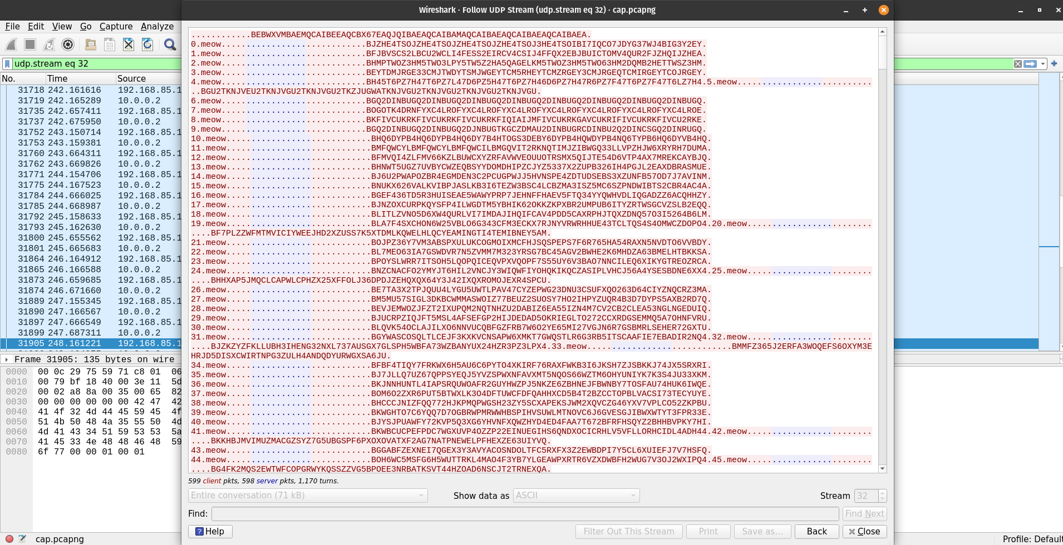Viewport: 1063px width, 545px height.
Task: Open capture file comments in status bar
Action: [22, 538]
